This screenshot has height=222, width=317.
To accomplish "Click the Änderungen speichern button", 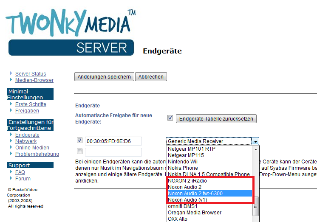I will [x=104, y=77].
